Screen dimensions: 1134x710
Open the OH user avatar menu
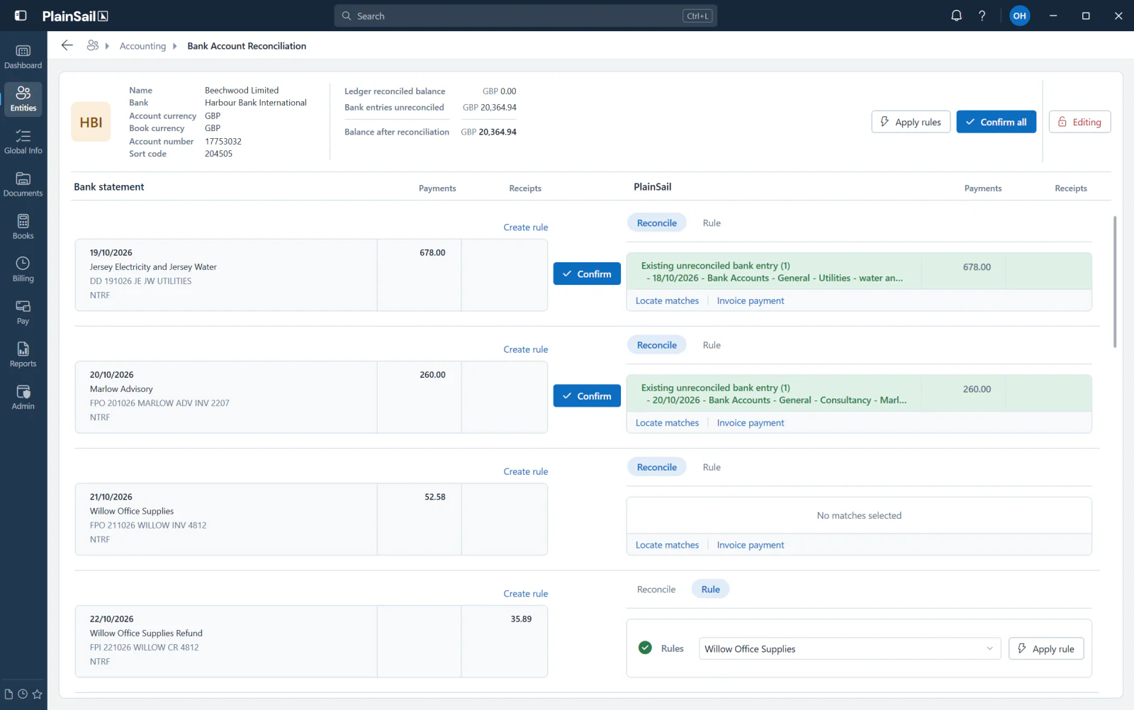coord(1019,16)
